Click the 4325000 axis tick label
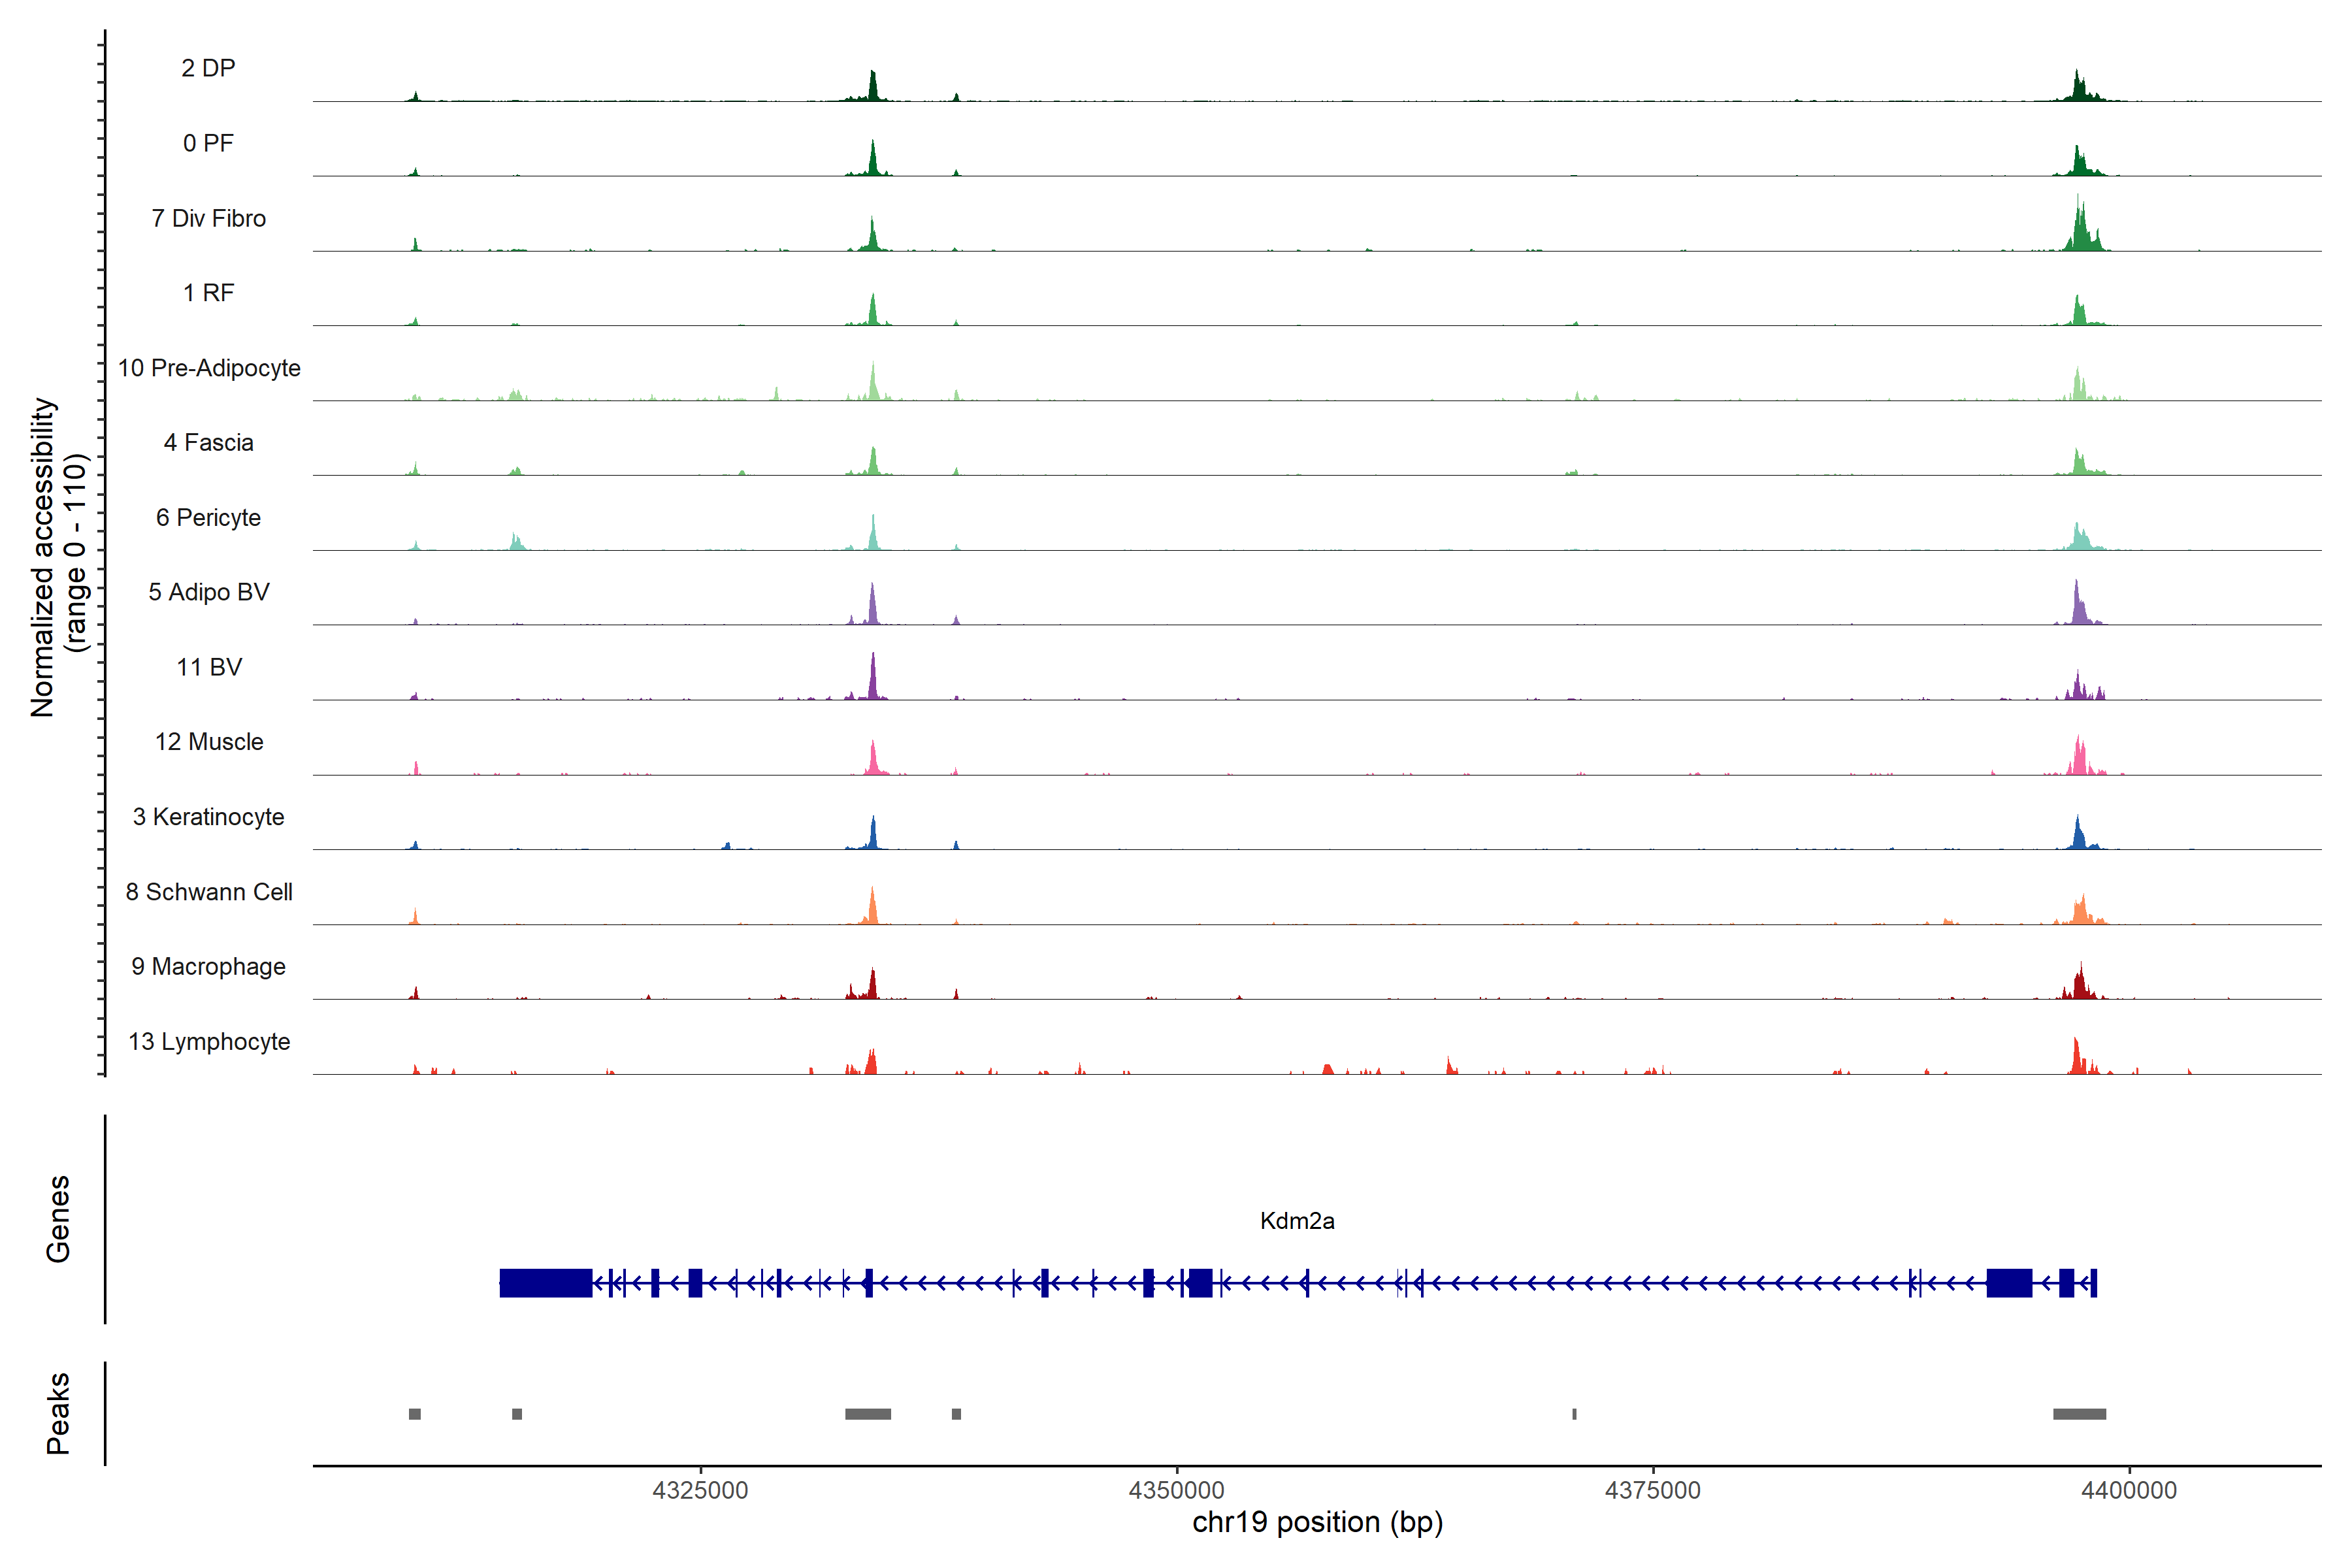The width and height of the screenshot is (2352, 1568). (x=700, y=1490)
